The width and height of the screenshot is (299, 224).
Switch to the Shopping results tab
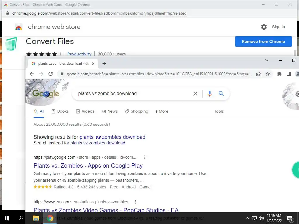point(137,111)
